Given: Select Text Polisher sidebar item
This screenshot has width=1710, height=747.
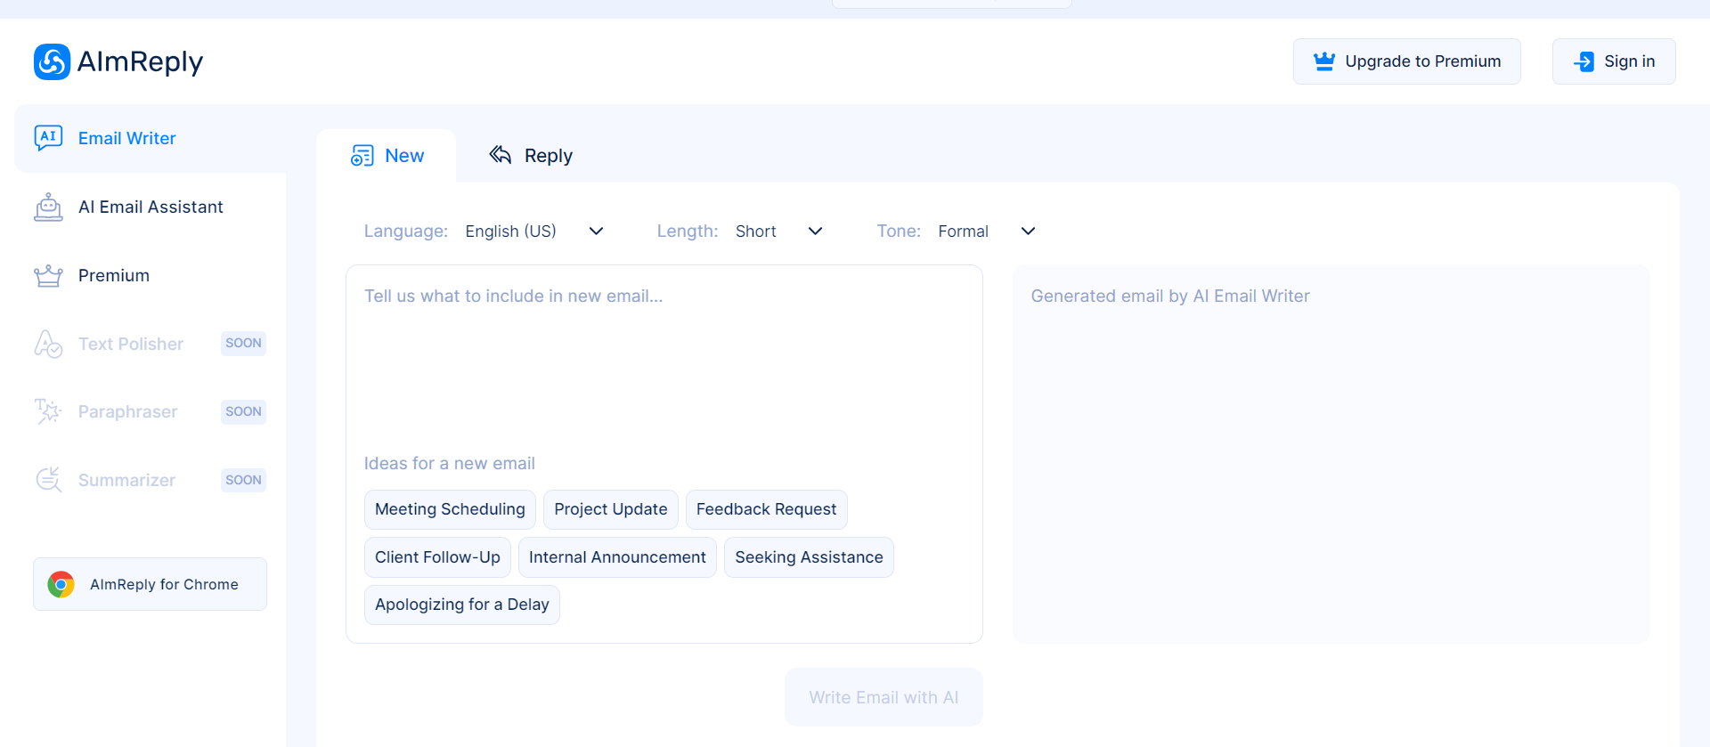Looking at the screenshot, I should coord(151,344).
